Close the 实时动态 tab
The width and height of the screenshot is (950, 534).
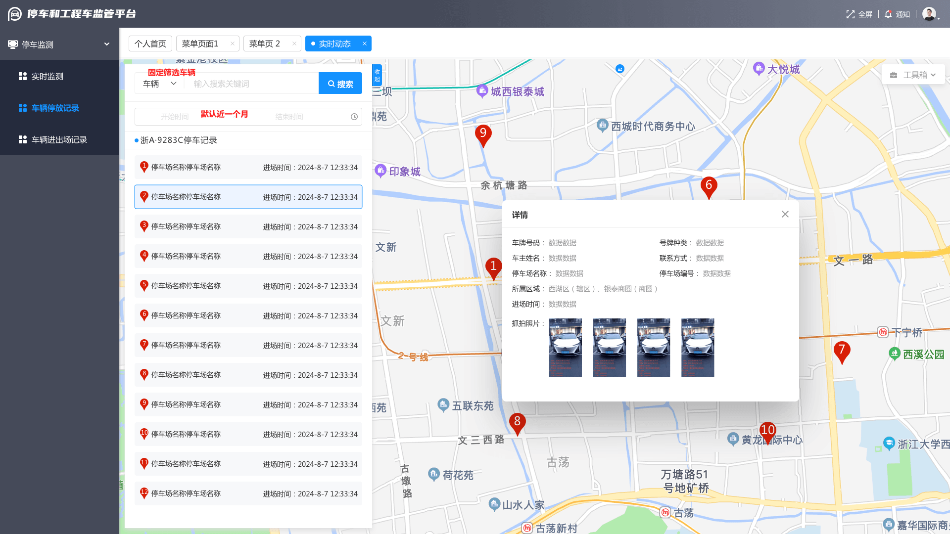pyautogui.click(x=365, y=44)
